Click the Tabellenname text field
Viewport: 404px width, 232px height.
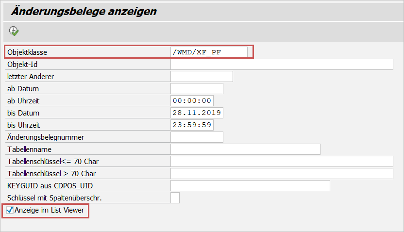tap(246, 149)
